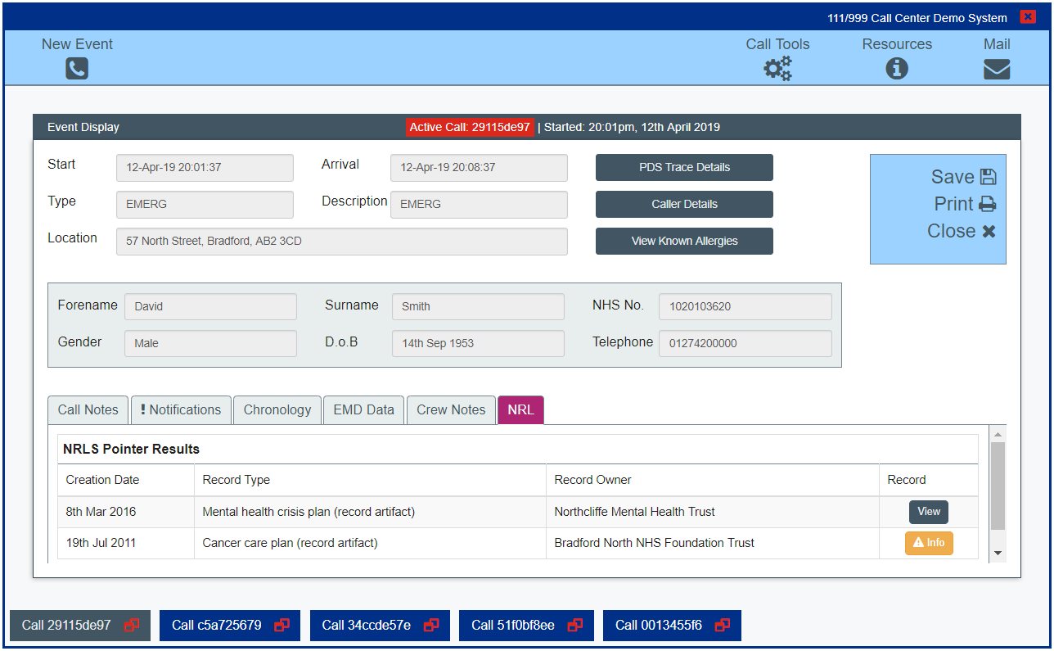
Task: Click the Gender field
Action: (210, 344)
